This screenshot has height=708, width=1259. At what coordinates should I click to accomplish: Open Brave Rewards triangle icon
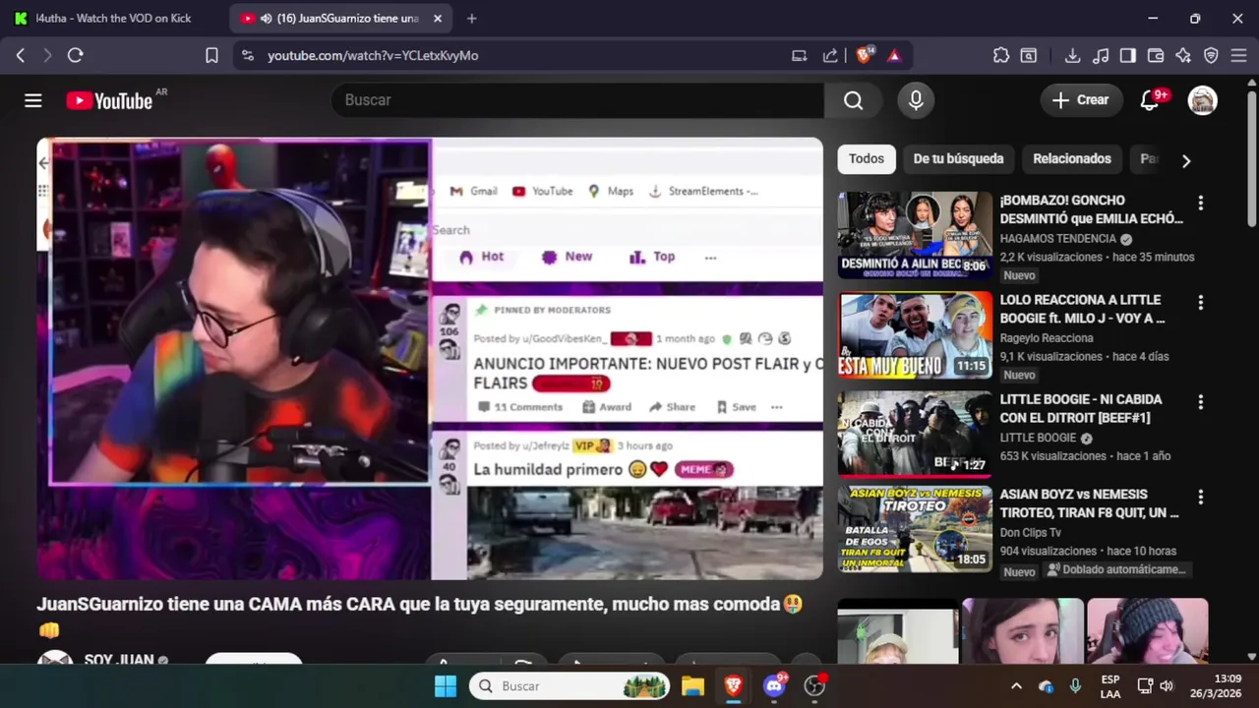(x=894, y=56)
